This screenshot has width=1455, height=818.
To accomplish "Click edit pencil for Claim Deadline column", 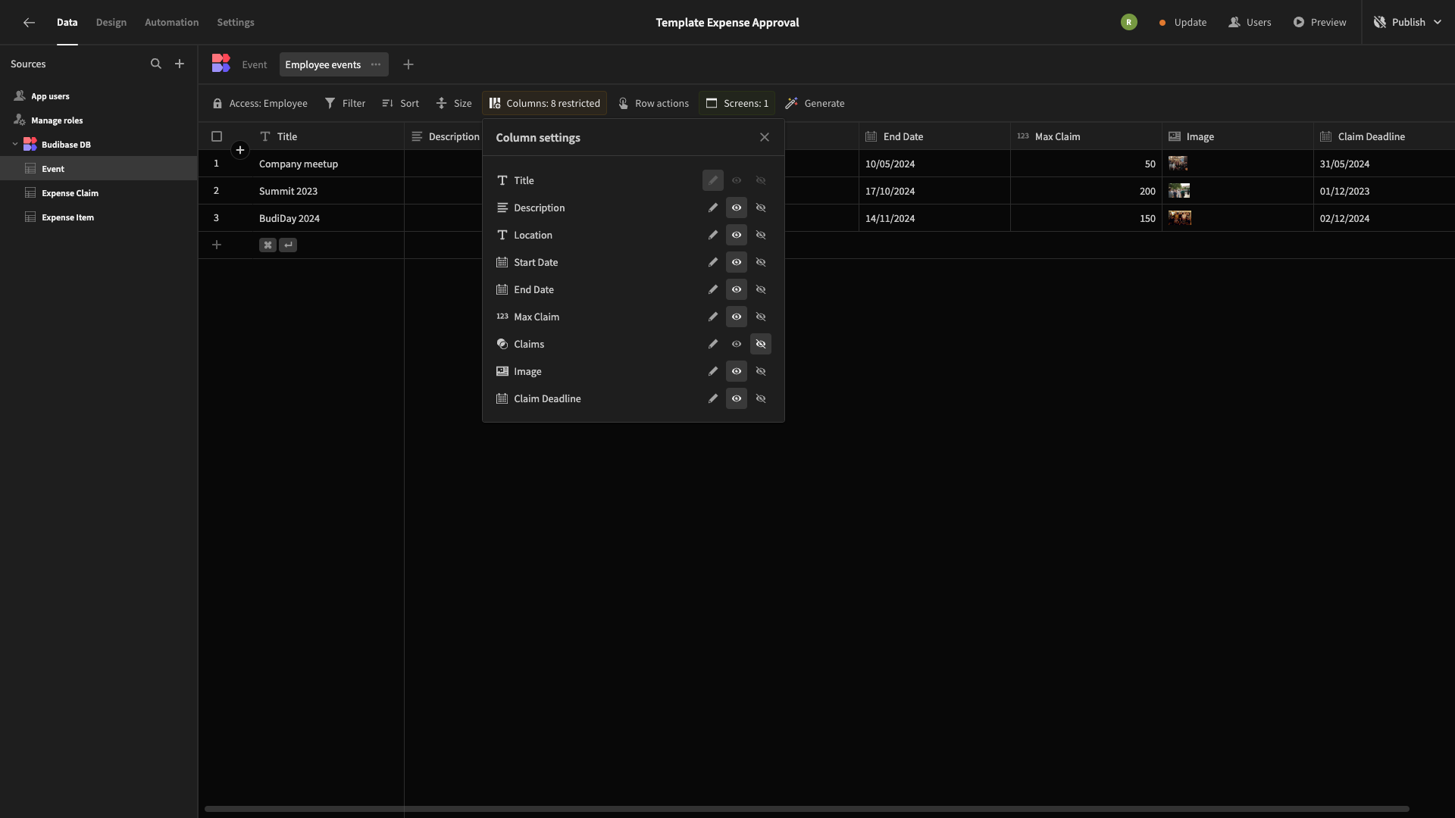I will click(x=713, y=398).
